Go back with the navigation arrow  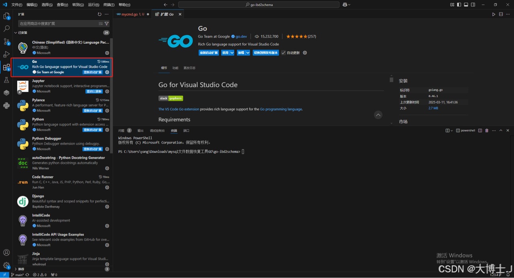pos(165,4)
